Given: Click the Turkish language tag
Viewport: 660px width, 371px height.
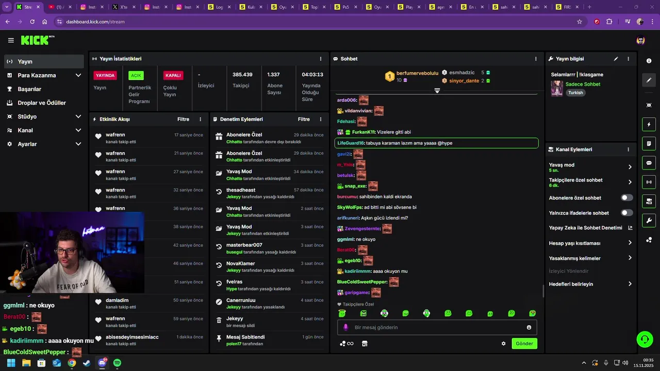Looking at the screenshot, I should (575, 93).
